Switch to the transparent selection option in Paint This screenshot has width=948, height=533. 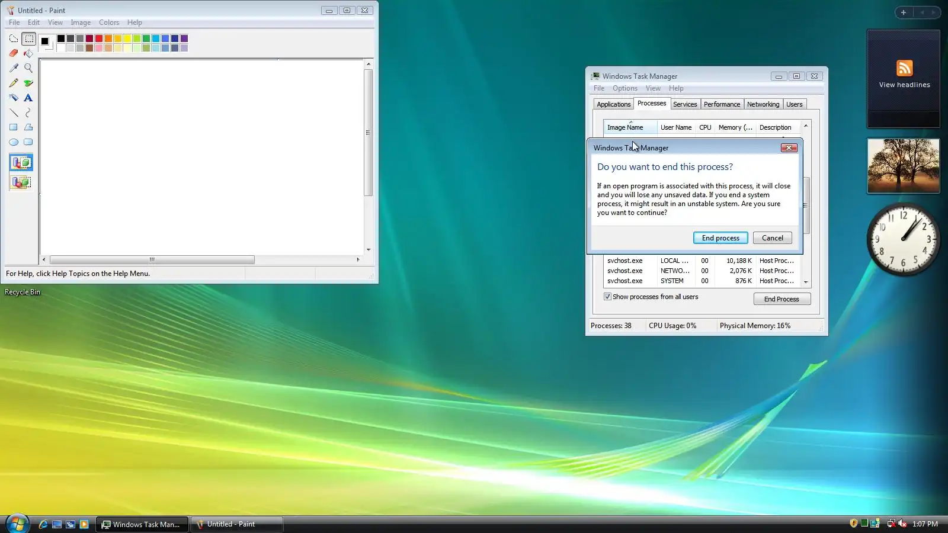(x=21, y=182)
